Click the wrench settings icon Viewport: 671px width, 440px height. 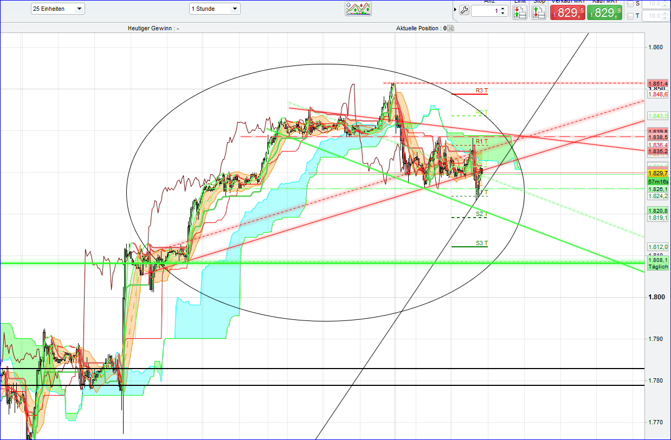pos(464,10)
